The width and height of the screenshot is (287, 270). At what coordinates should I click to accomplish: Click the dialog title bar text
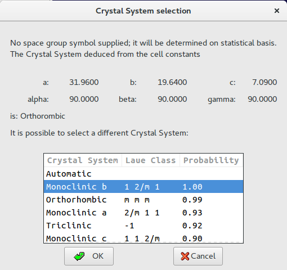point(143,11)
